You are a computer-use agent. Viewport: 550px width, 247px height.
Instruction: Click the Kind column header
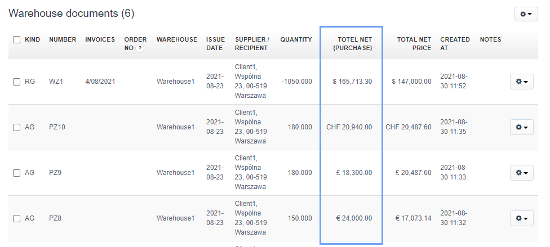tap(32, 40)
